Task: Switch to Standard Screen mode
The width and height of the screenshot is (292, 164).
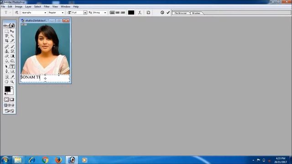Action: (x=6, y=105)
